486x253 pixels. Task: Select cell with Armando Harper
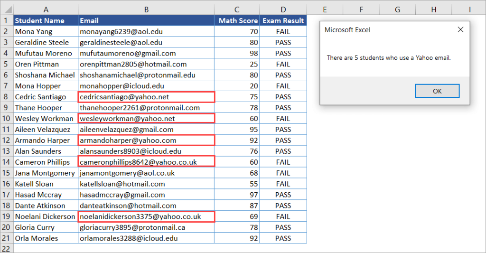[46, 140]
